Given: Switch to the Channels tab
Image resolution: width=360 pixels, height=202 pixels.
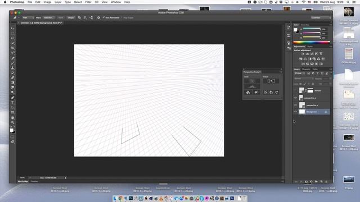Looking at the screenshot, I should click(306, 69).
